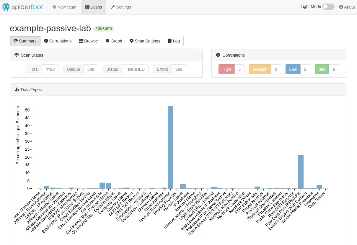Go to Settings in the navbar
This screenshot has height=245, width=357.
pos(121,7)
